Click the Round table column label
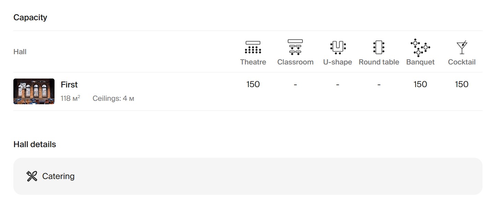Viewport: 500px width, 214px height. tap(379, 62)
